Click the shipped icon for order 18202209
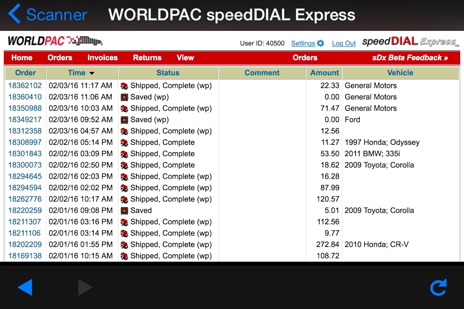 (x=125, y=244)
